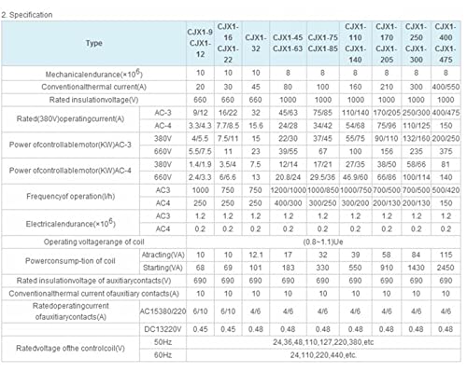Click the DC13220V row label
The height and width of the screenshot is (373, 467).
(163, 329)
